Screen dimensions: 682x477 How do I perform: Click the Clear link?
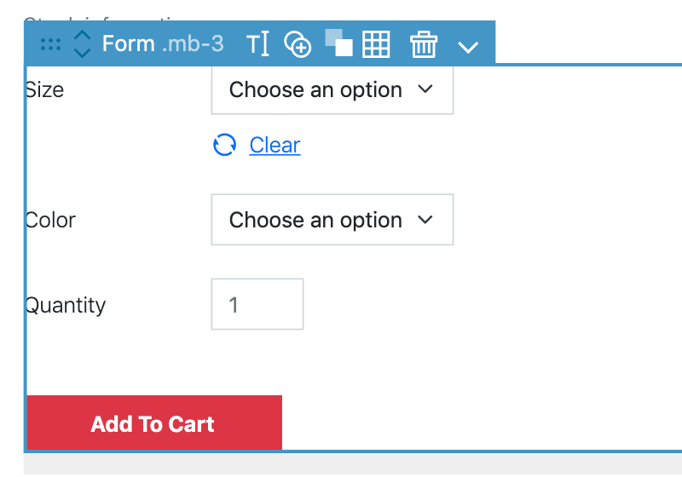pyautogui.click(x=275, y=145)
